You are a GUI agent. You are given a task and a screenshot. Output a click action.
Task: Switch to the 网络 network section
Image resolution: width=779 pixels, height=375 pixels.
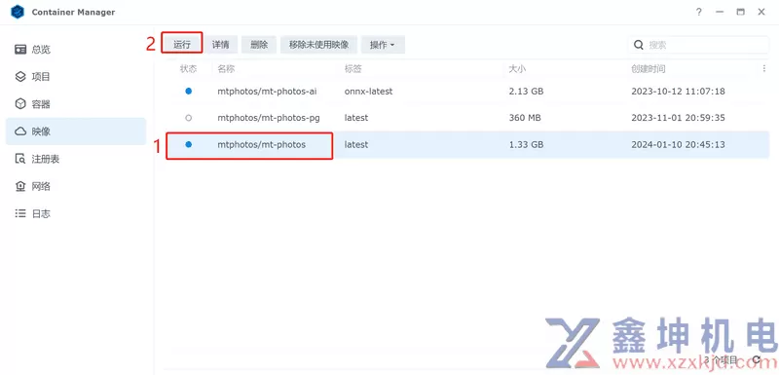[x=76, y=186]
